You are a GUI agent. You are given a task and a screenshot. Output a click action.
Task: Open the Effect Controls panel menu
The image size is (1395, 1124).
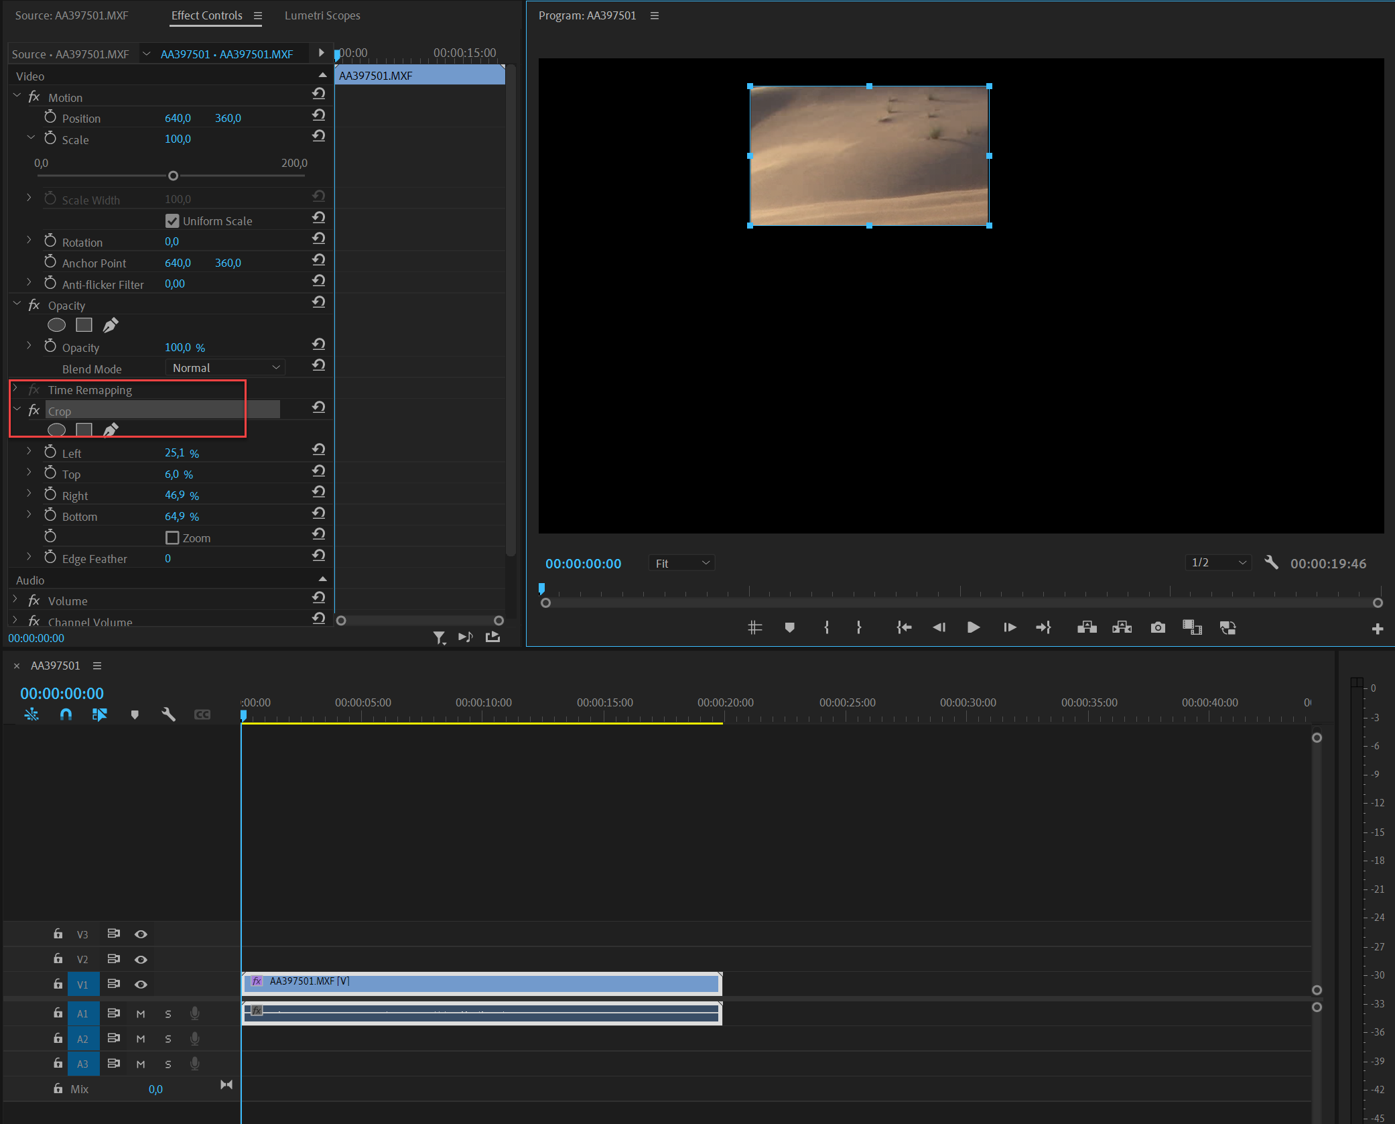click(259, 15)
